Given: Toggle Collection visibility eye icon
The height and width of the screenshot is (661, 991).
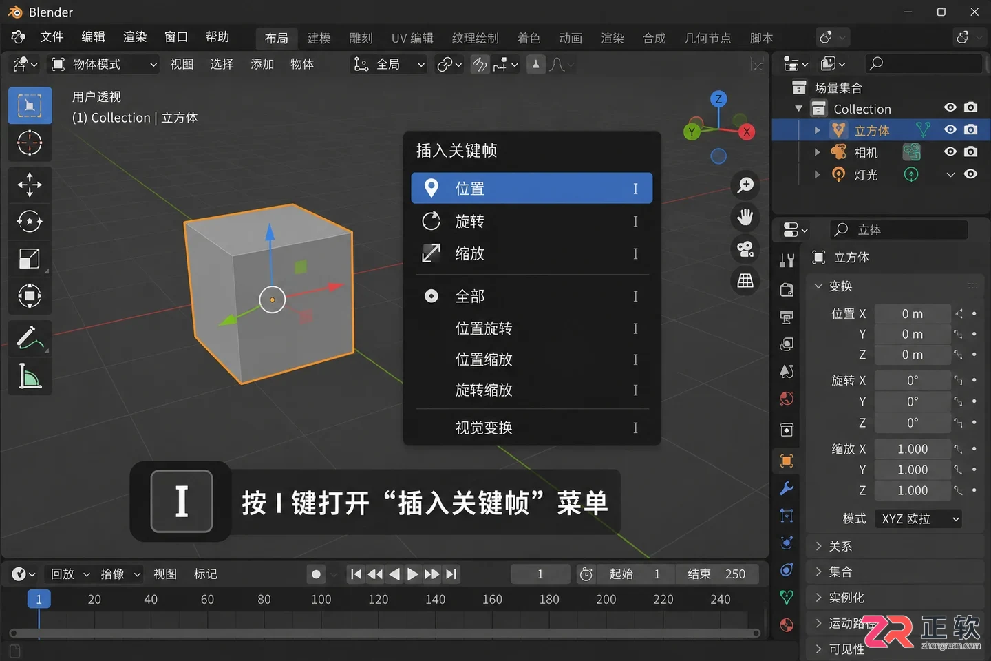Looking at the screenshot, I should (950, 107).
